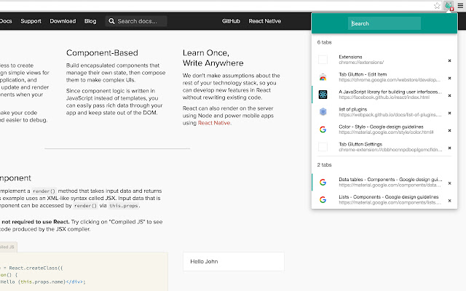
Task: Open the Support nav item
Action: (31, 21)
